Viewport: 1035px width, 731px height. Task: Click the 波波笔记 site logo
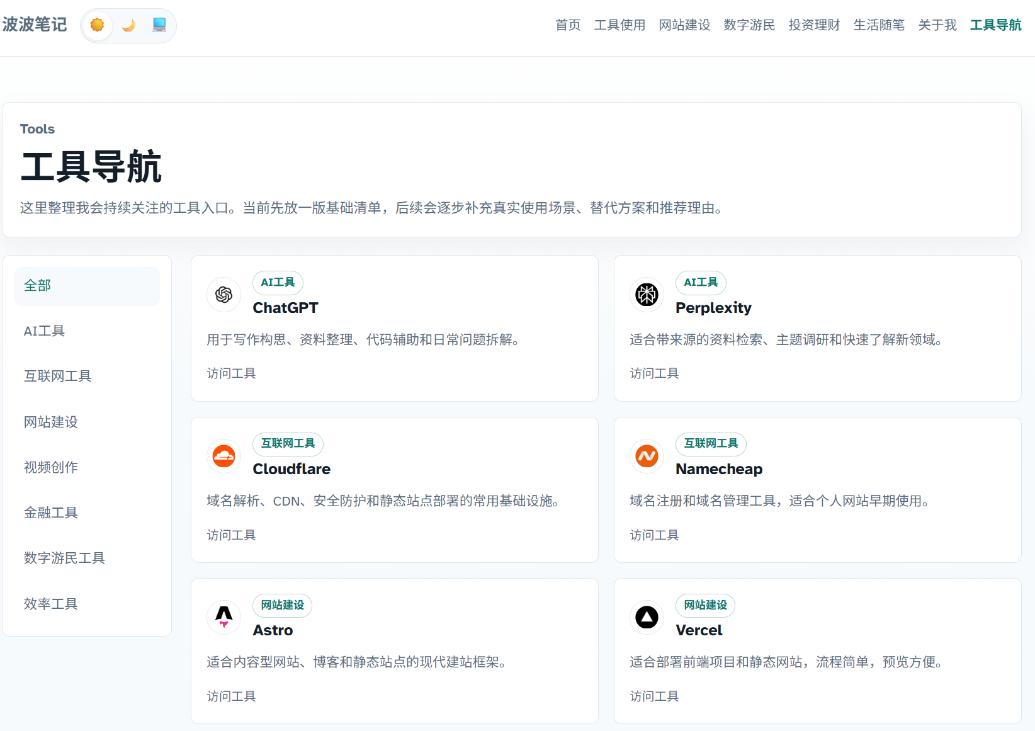[35, 25]
